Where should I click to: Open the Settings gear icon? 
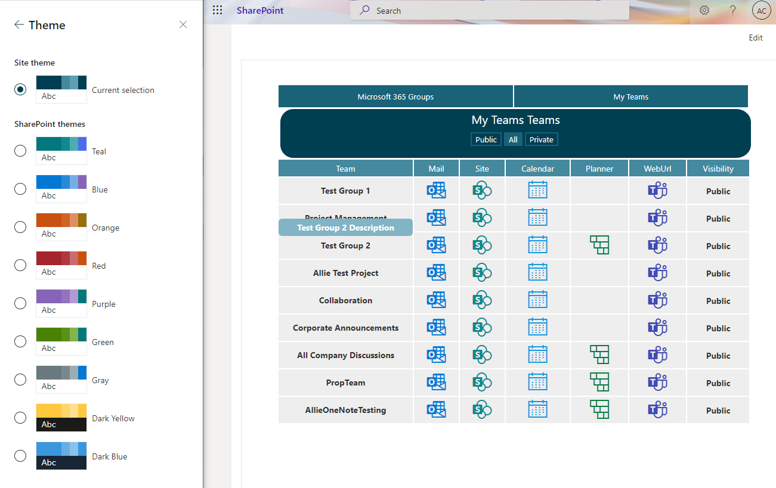pyautogui.click(x=704, y=11)
